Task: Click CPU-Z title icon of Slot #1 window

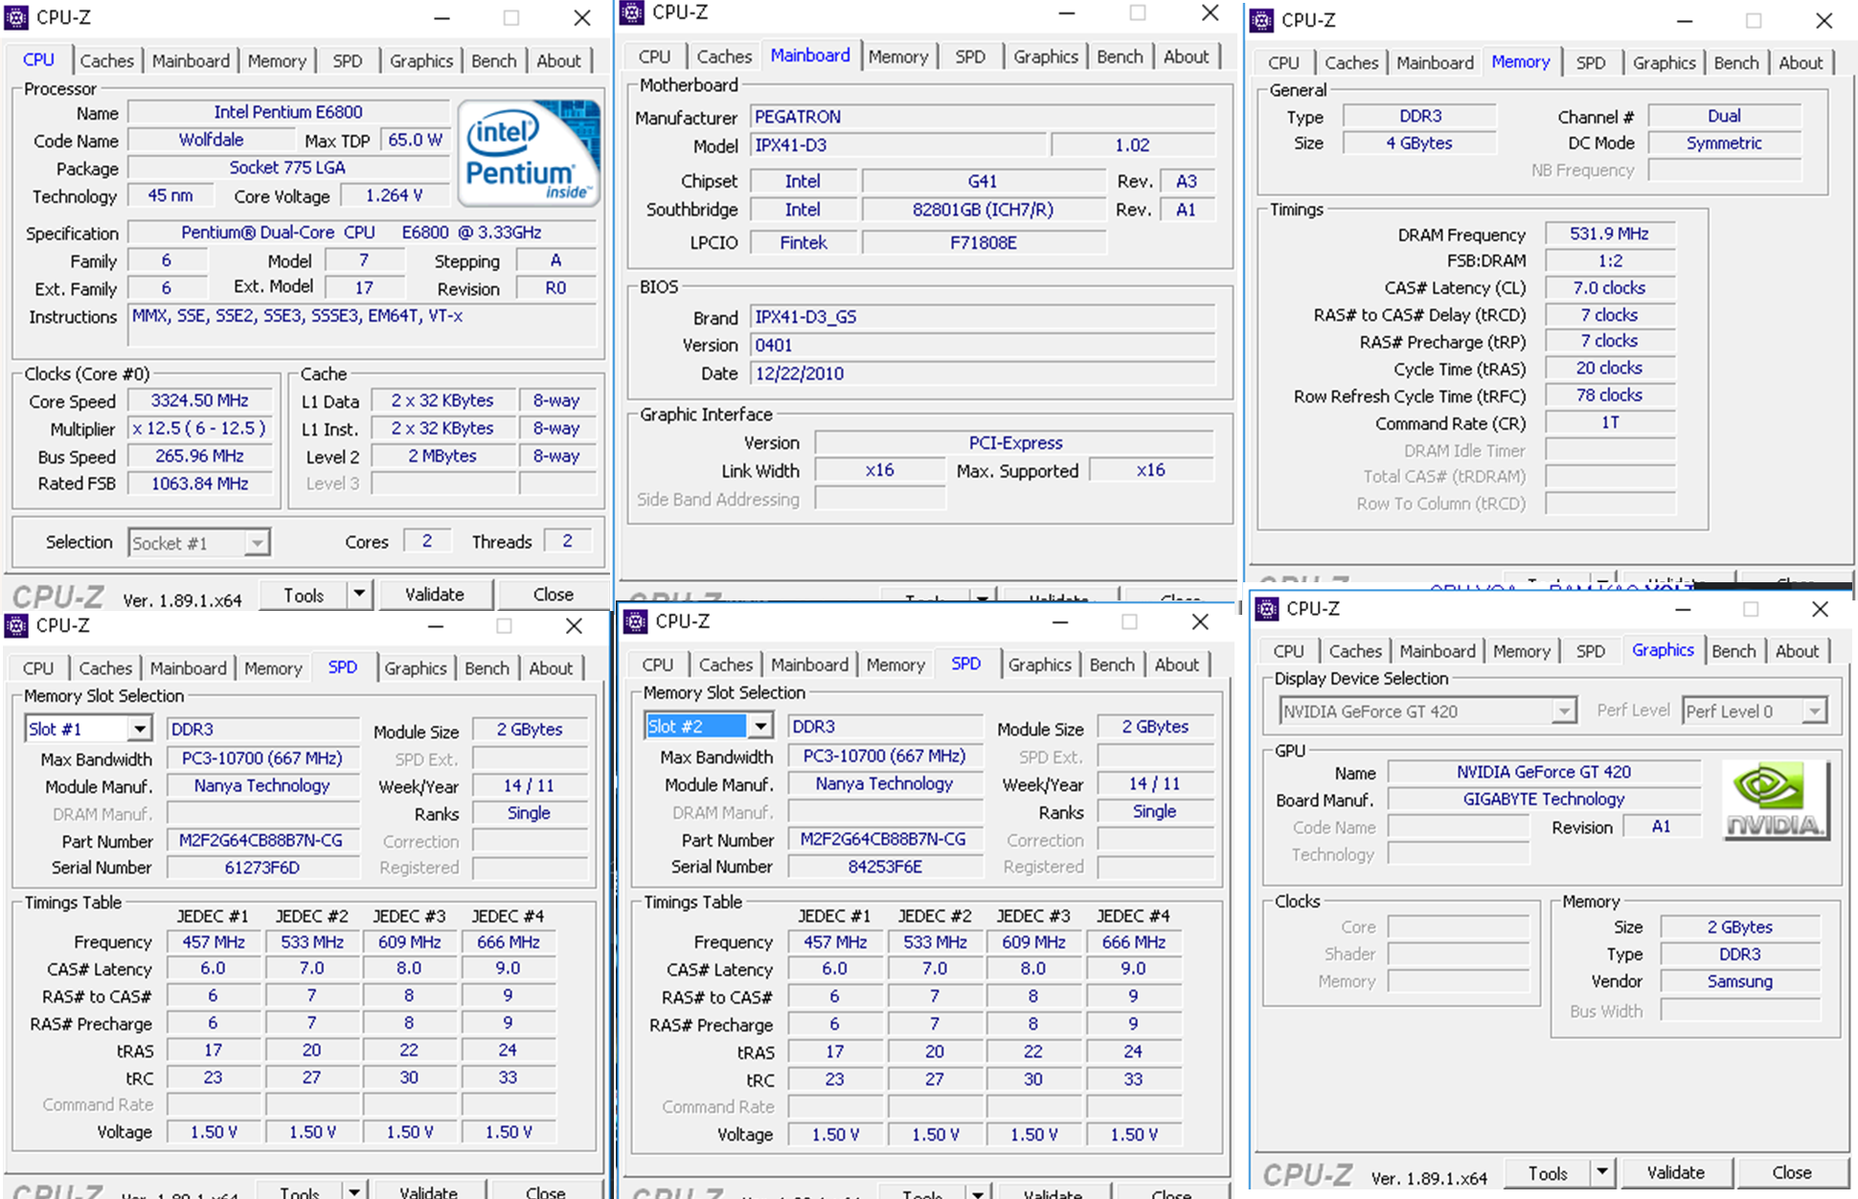Action: tap(16, 625)
